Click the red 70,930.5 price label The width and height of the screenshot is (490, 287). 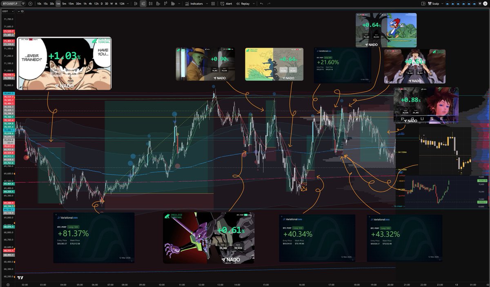tap(9, 75)
